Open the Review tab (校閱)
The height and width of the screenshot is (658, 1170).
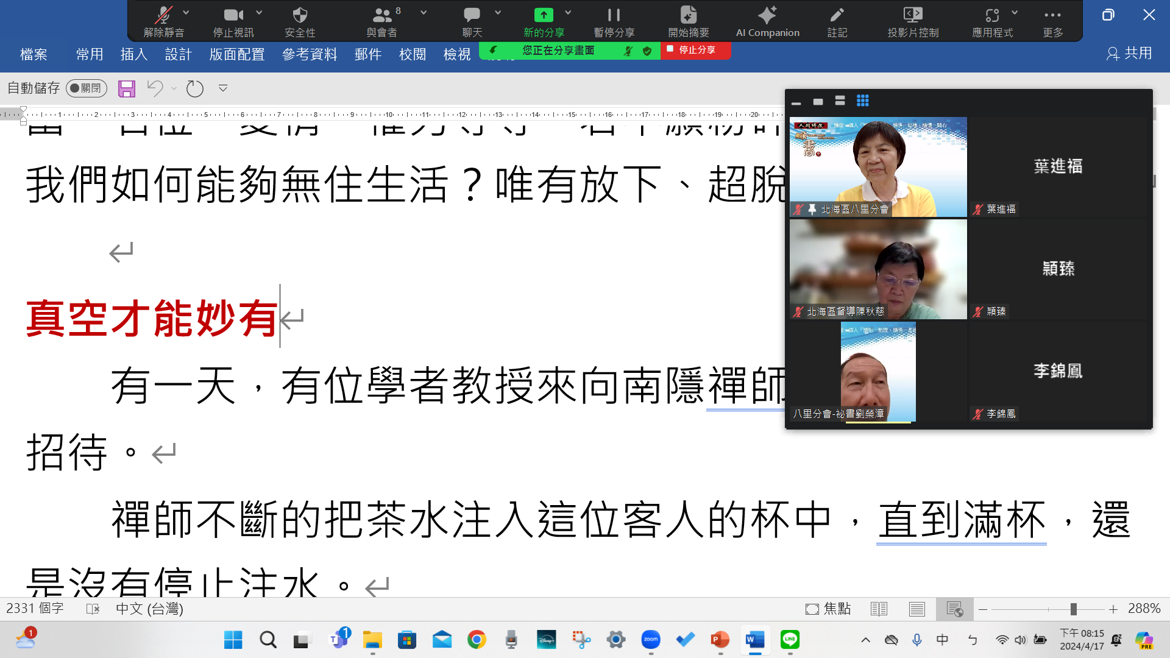tap(413, 54)
